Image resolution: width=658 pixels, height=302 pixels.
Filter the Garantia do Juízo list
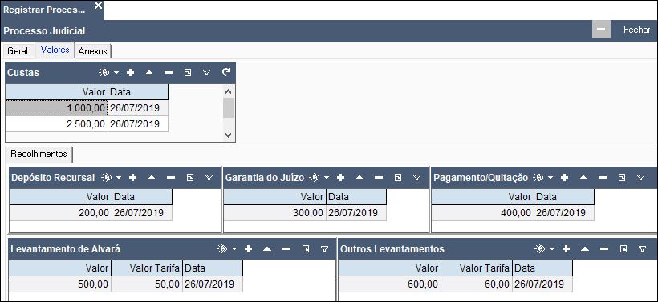pyautogui.click(x=416, y=178)
